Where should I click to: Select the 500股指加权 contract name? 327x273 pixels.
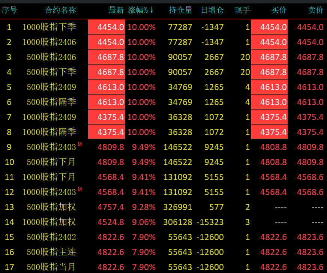pyautogui.click(x=51, y=207)
